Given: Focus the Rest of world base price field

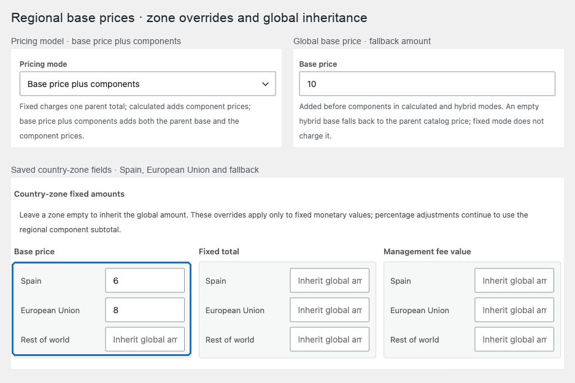Looking at the screenshot, I should pos(145,339).
